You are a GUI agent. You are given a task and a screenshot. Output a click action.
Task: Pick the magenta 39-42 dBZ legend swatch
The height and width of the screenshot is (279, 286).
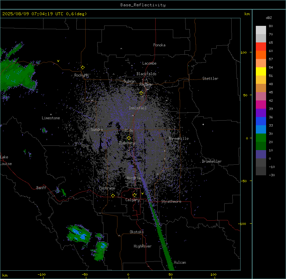coord(261,104)
